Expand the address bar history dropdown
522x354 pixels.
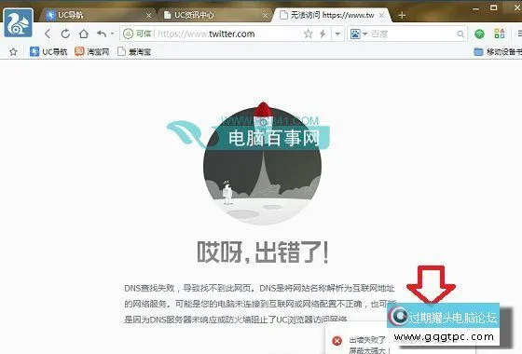coord(337,34)
